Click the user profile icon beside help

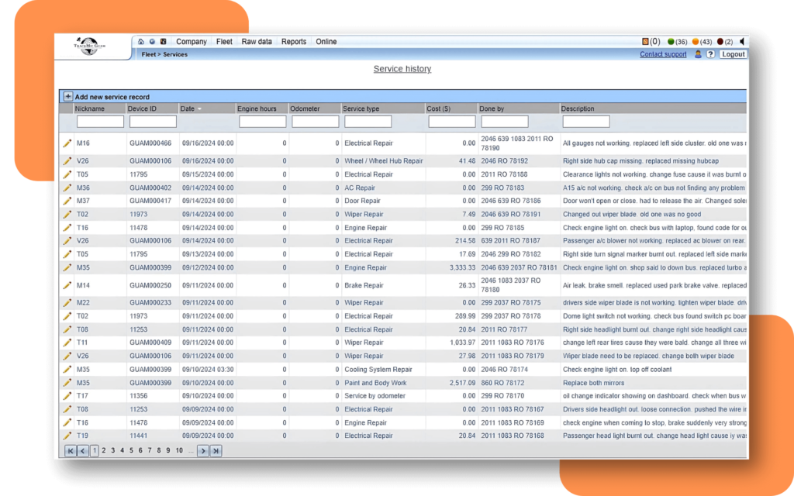(698, 54)
